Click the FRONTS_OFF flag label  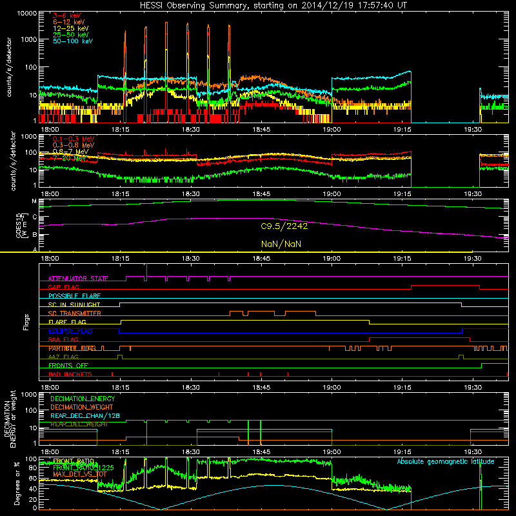68,366
